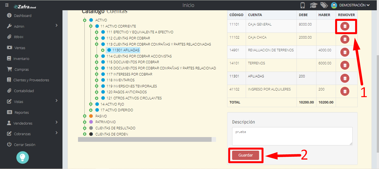Viewport: 379px width, 169px height.
Task: Remove the CAJA GENERAL row
Action: point(345,26)
